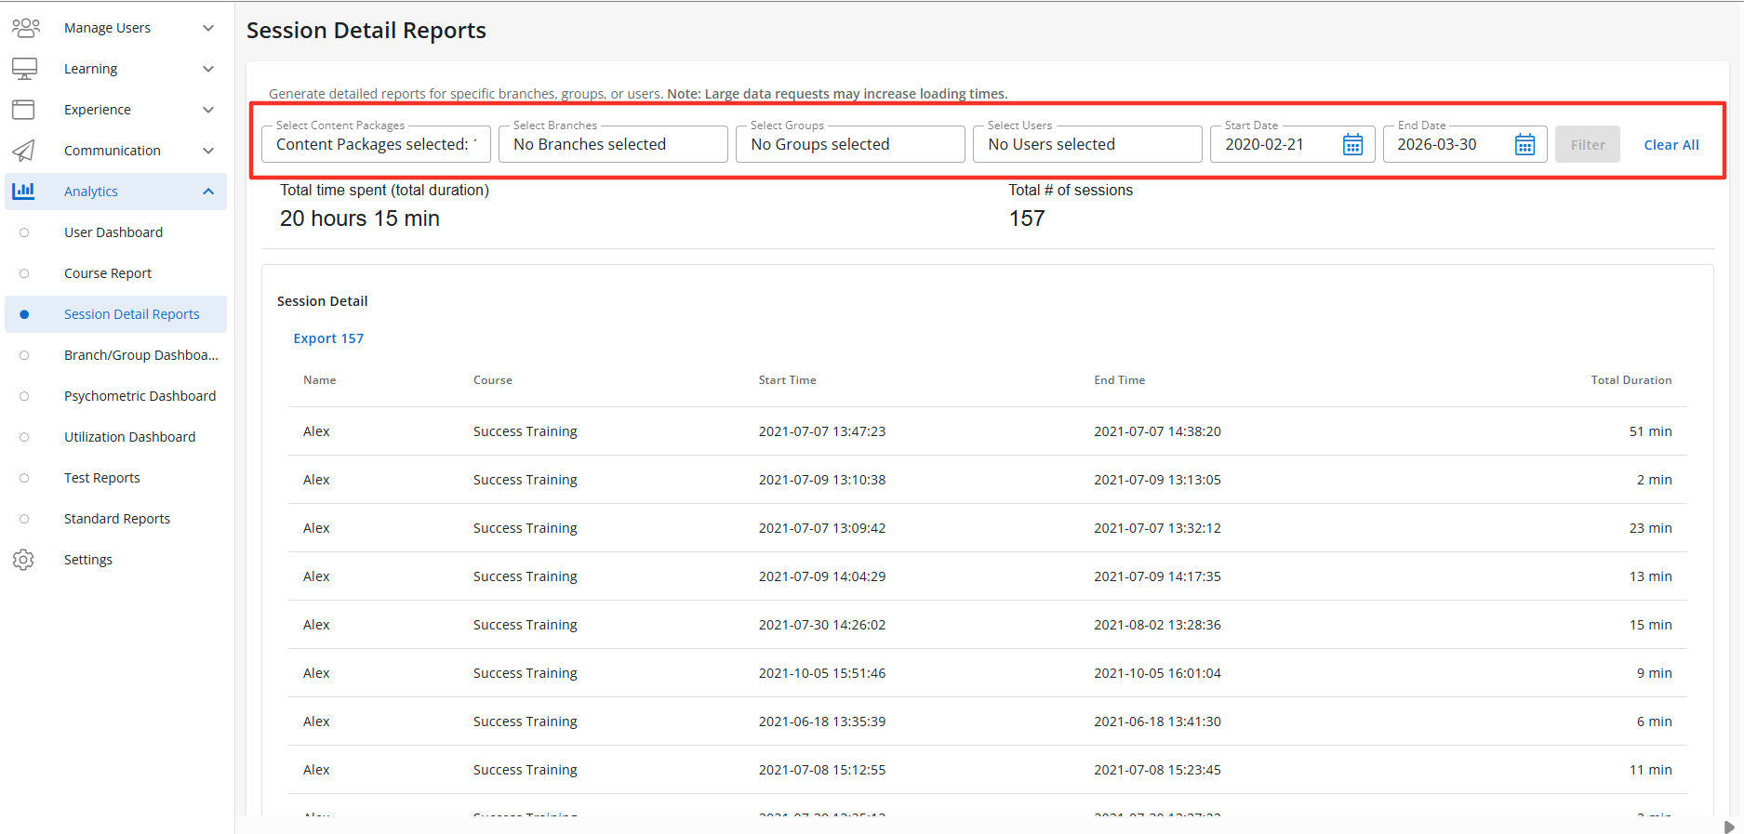
Task: Open the Settings gear icon
Action: click(23, 560)
